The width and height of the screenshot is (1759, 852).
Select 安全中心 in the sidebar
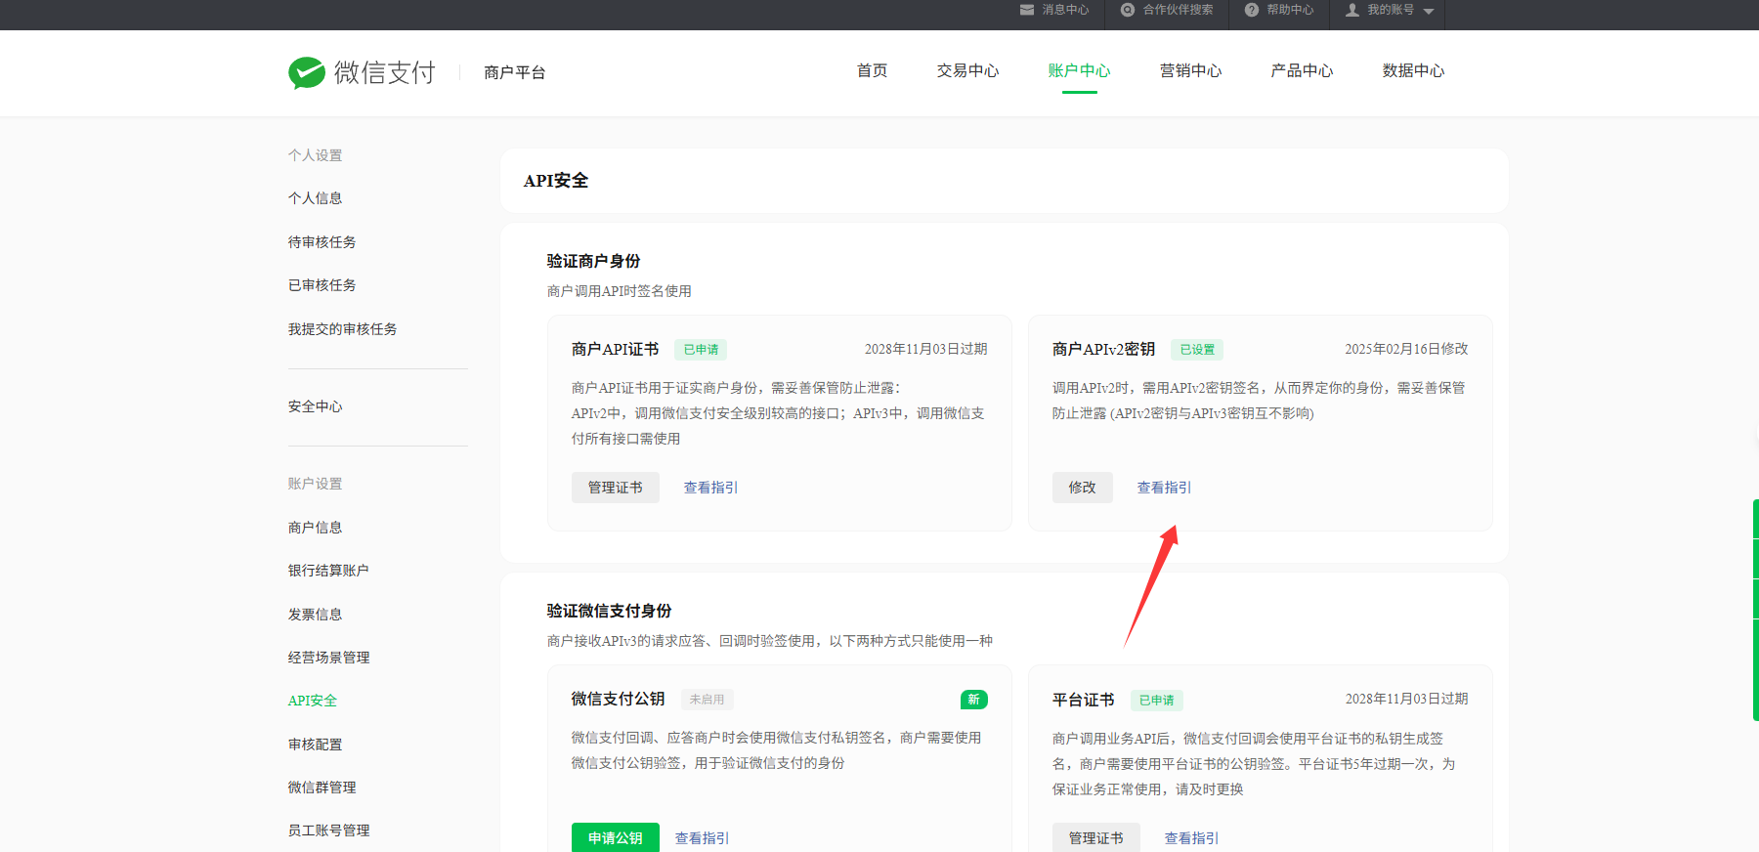pyautogui.click(x=315, y=406)
